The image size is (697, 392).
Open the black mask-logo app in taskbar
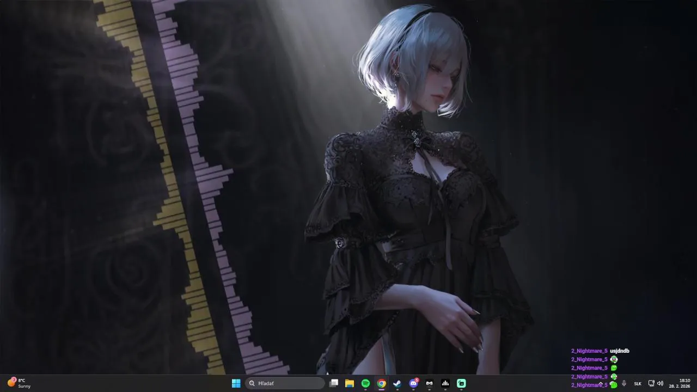[x=429, y=383]
